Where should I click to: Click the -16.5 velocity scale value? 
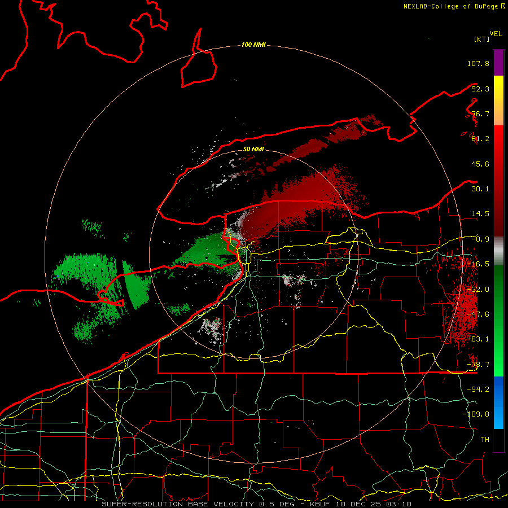pos(478,264)
